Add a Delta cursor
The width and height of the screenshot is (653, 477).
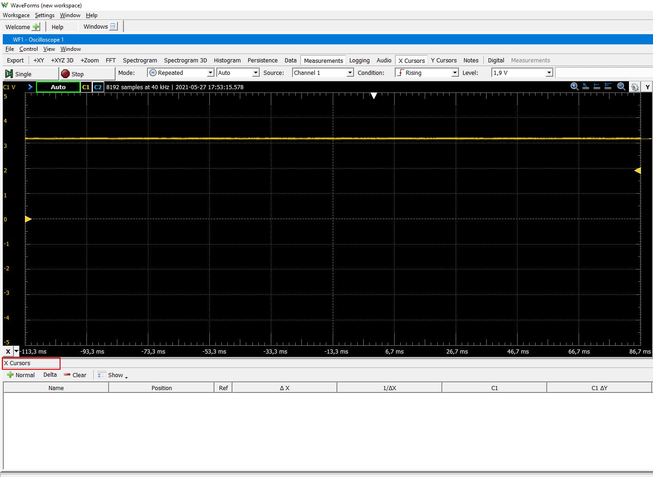[x=50, y=375]
